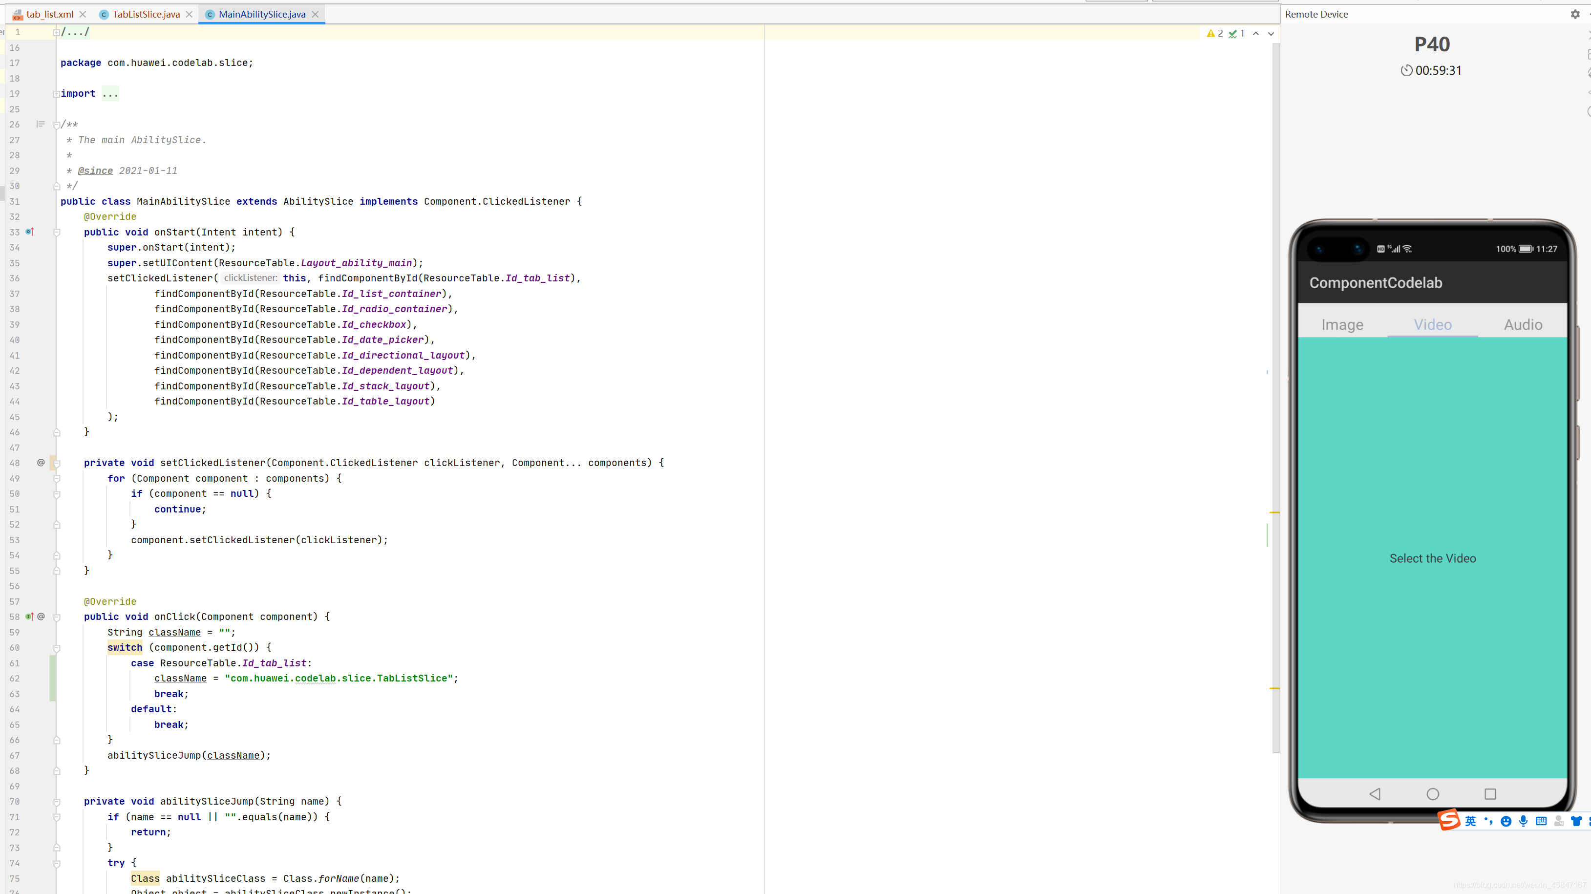Image resolution: width=1591 pixels, height=894 pixels.
Task: Open Sogou soft keyboard icon
Action: pos(1541,821)
